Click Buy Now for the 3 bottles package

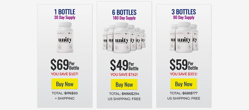[184, 84]
